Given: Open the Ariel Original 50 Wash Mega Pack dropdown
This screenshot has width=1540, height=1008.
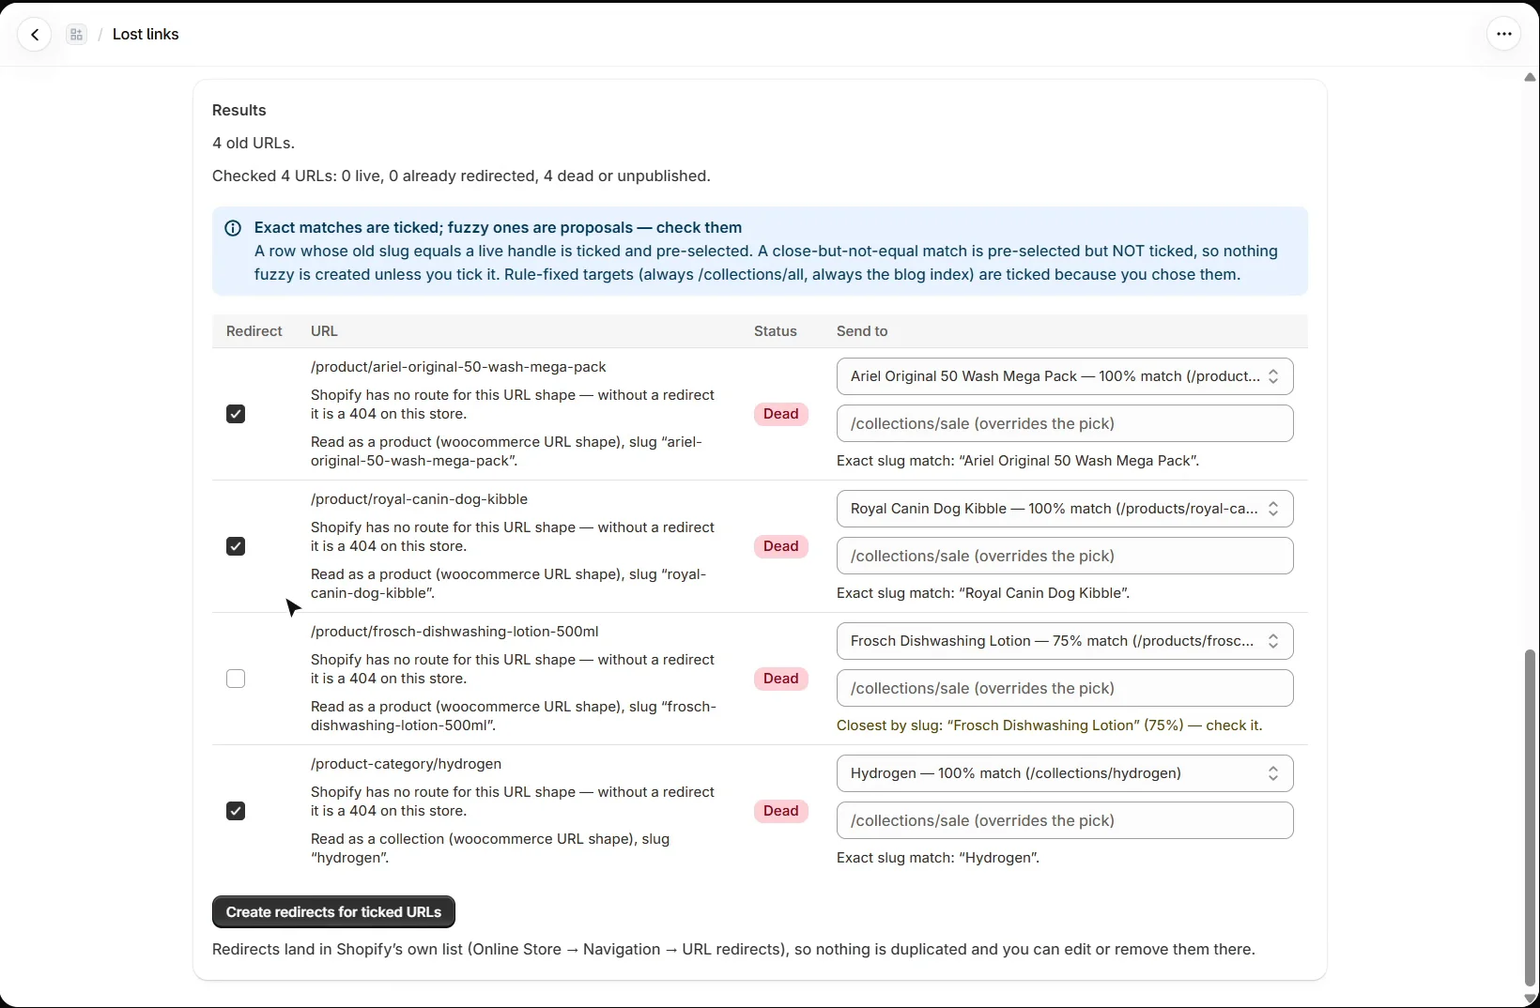Looking at the screenshot, I should click(x=1065, y=376).
